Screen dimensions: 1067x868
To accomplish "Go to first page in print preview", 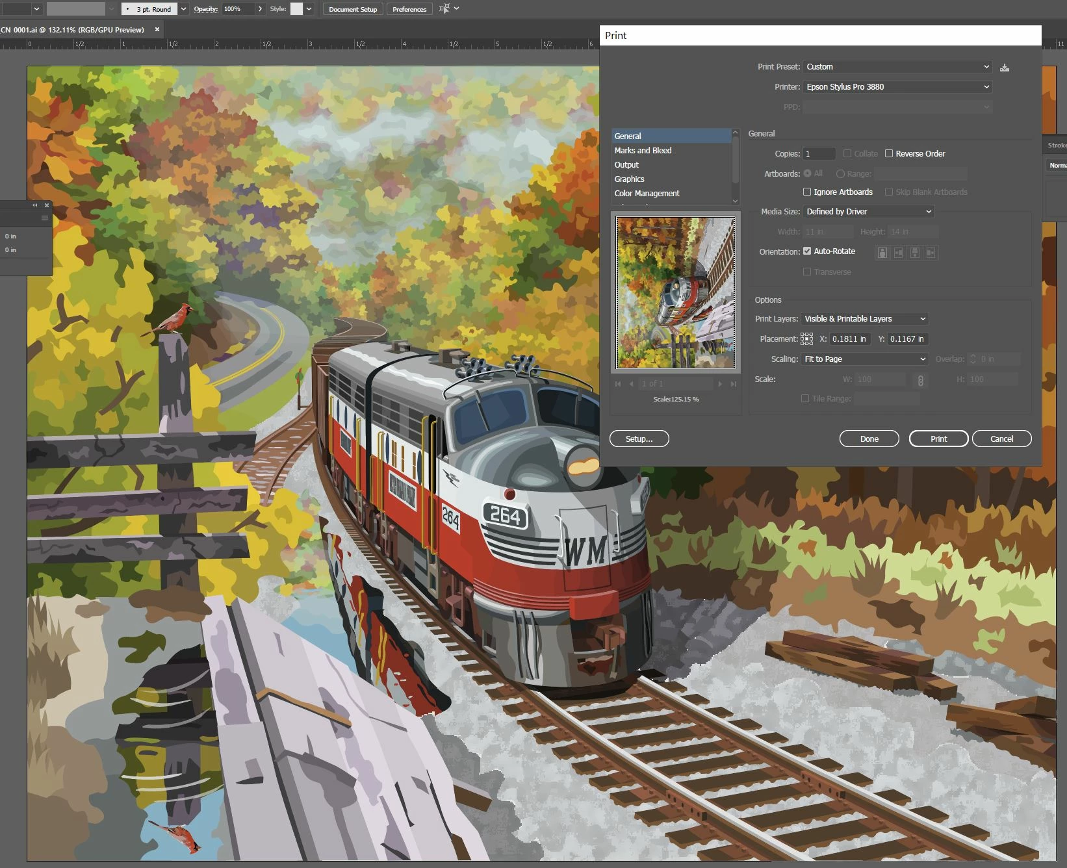I will click(618, 384).
